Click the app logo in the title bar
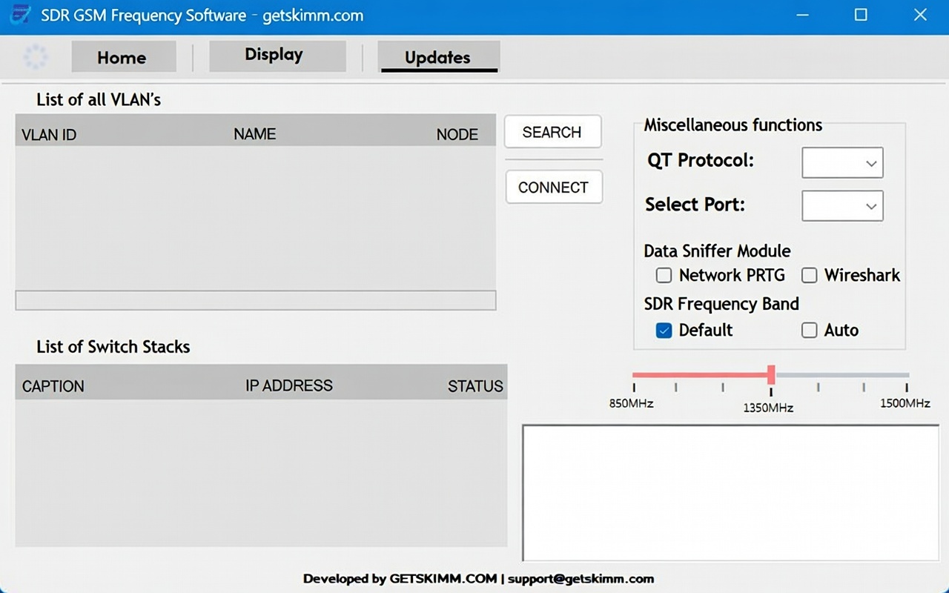This screenshot has width=949, height=593. (x=22, y=15)
